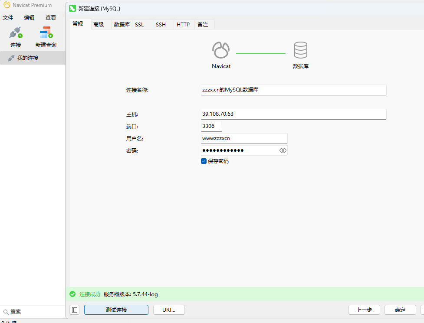Viewport: 424px width, 323px height.
Task: Click the username field wwwzzzxcn
Action: tap(244, 138)
